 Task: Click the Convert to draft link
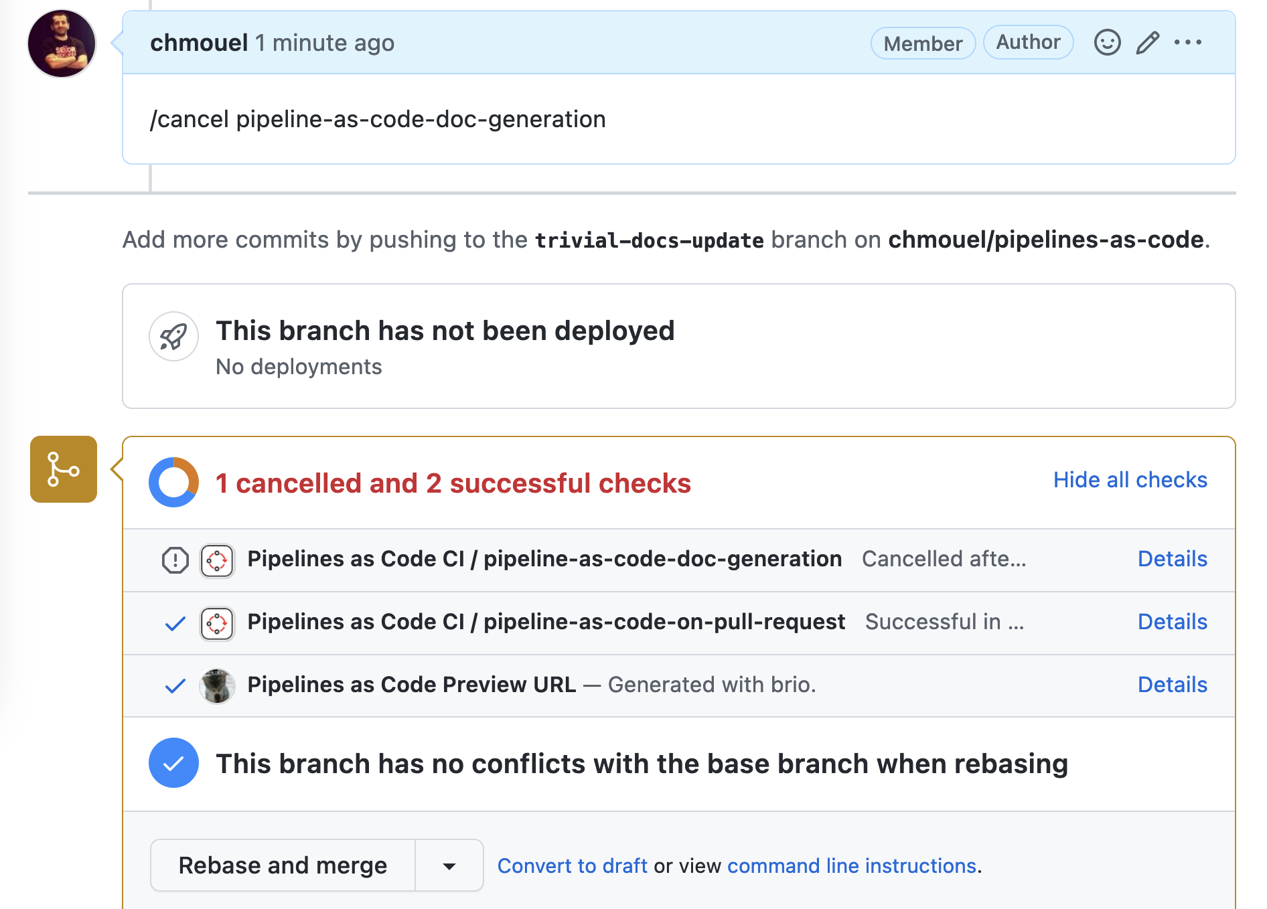point(572,866)
